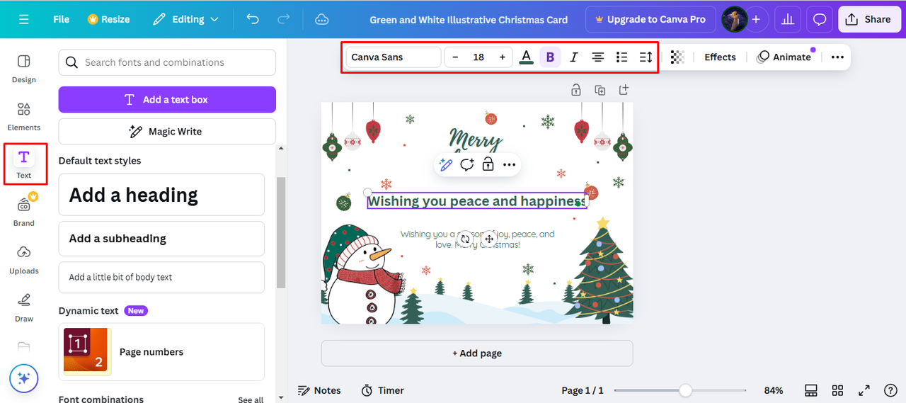Open the Notes panel
The image size is (906, 403).
(319, 390)
